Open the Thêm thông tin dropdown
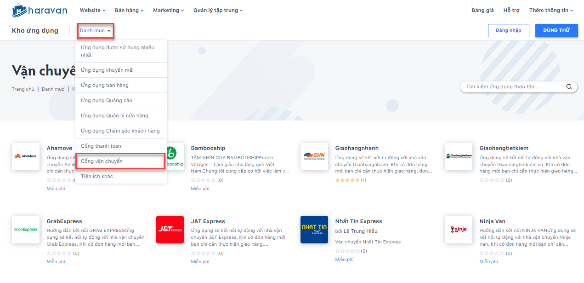The image size is (584, 283). pos(551,10)
